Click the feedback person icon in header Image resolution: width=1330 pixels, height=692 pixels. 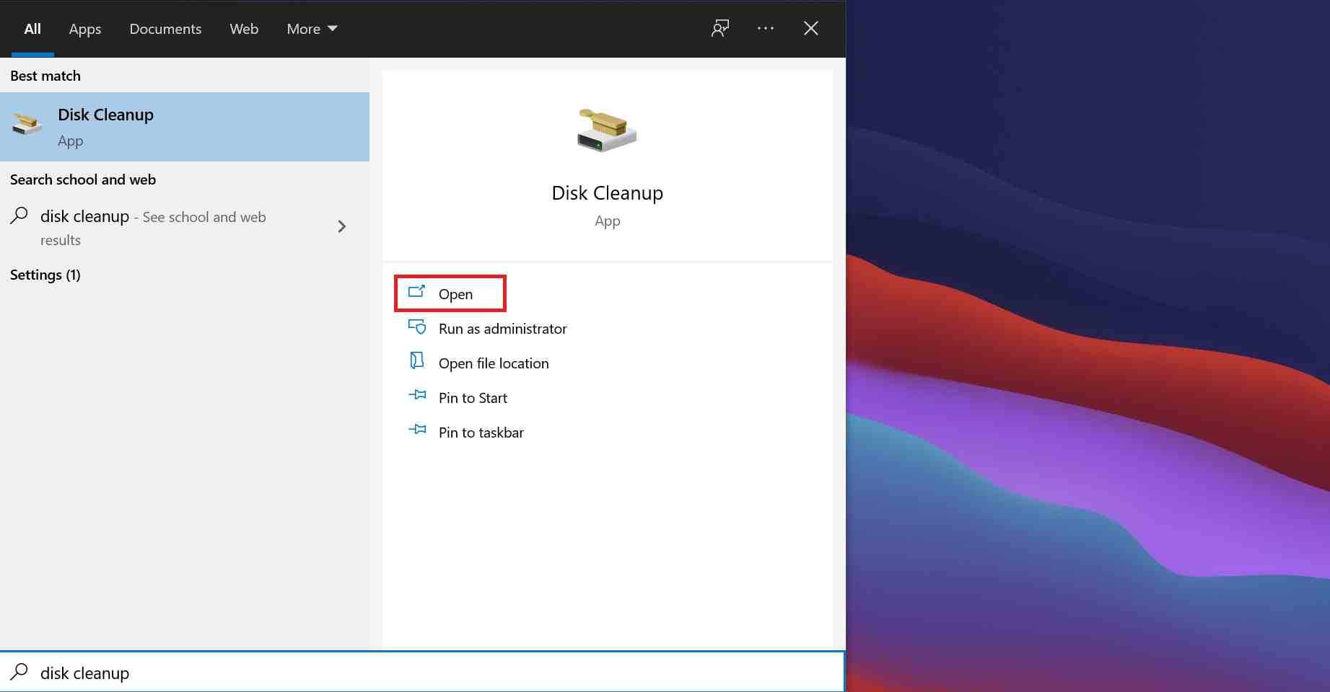pyautogui.click(x=720, y=28)
